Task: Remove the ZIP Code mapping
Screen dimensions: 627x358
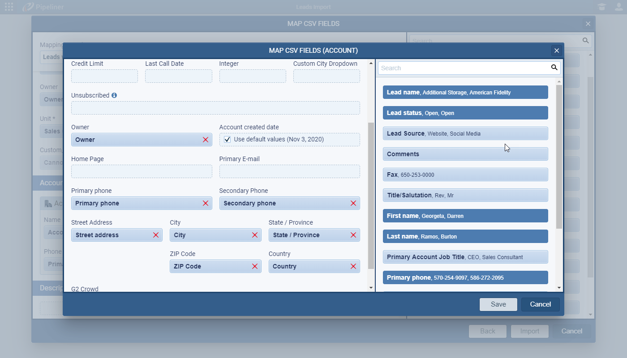Action: 255,266
